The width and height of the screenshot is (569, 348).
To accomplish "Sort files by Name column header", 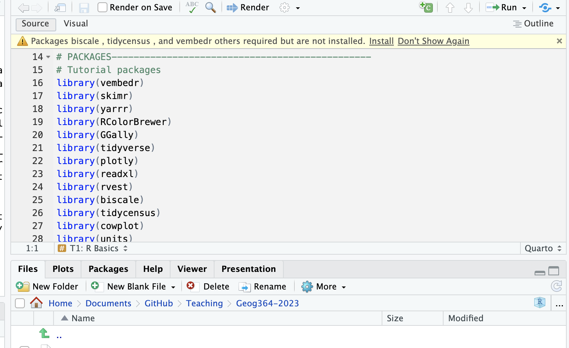I will (83, 318).
